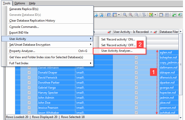Clear filter icon in User Activity column header
The height and width of the screenshot is (120, 185).
(155, 32)
